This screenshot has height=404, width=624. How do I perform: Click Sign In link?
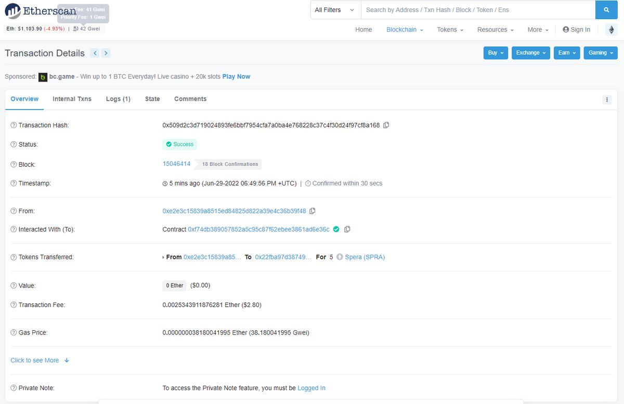tap(577, 30)
